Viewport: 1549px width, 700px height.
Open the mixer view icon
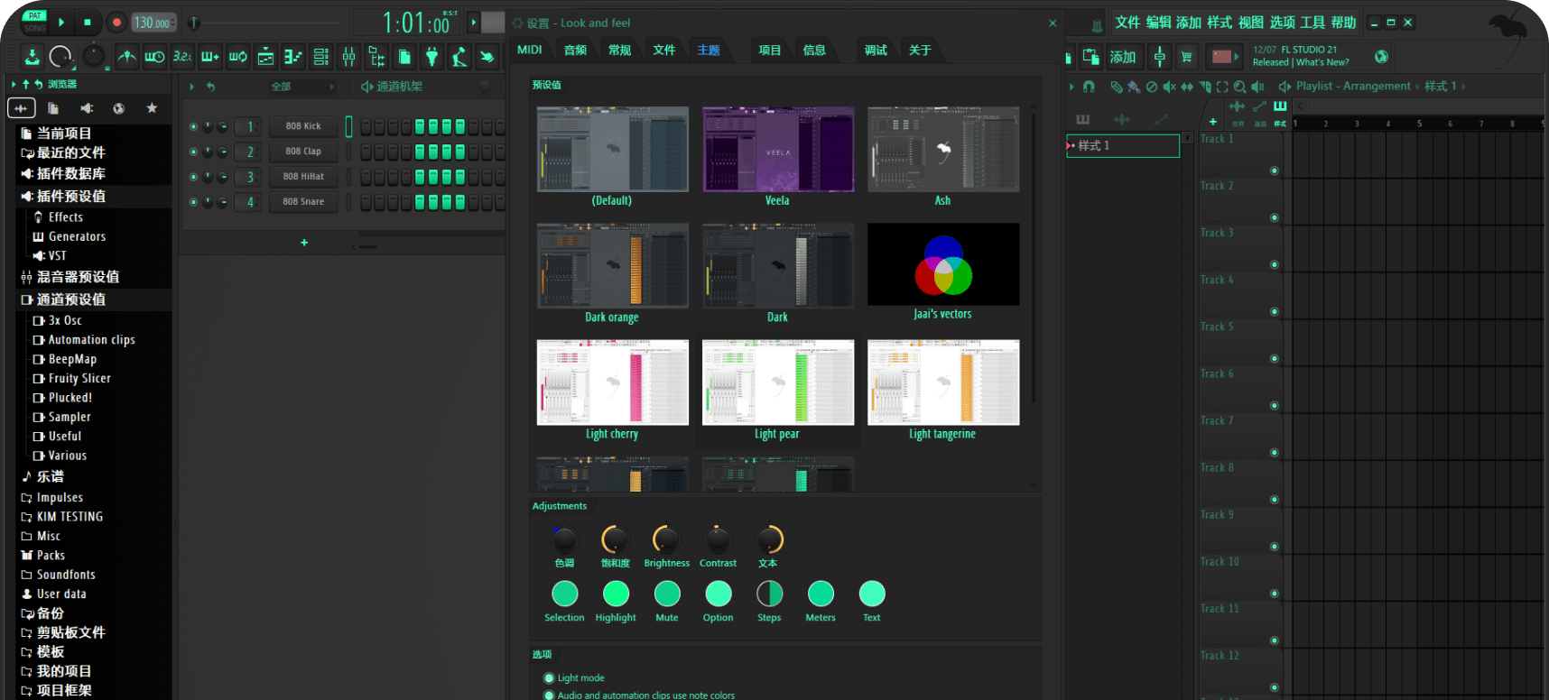point(348,57)
